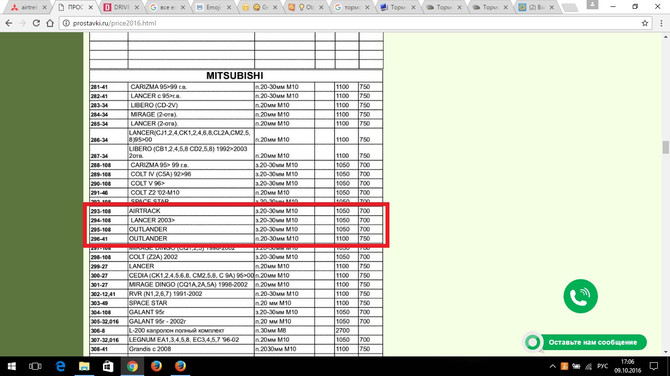Click the page vertical scrollbar thumb
670x376 pixels.
(666, 147)
